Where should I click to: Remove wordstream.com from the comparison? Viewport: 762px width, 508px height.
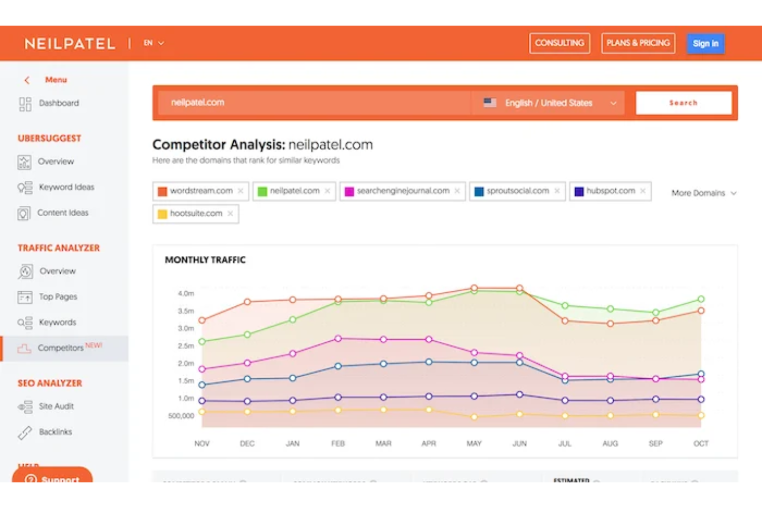[x=240, y=190]
